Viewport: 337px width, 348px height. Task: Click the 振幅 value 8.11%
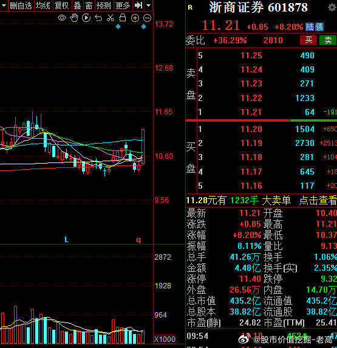250,246
